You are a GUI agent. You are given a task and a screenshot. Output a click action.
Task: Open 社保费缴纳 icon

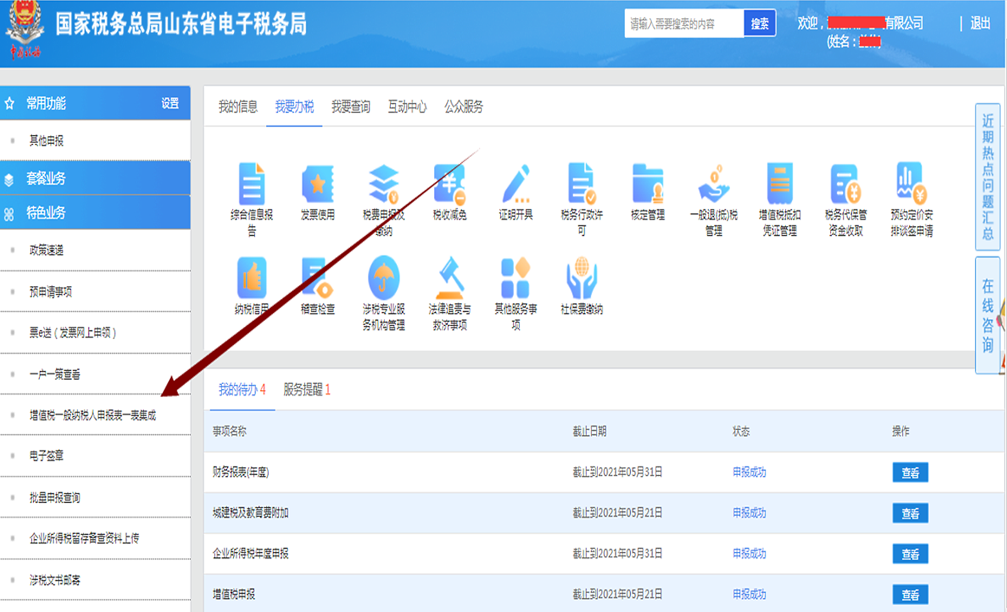point(581,278)
